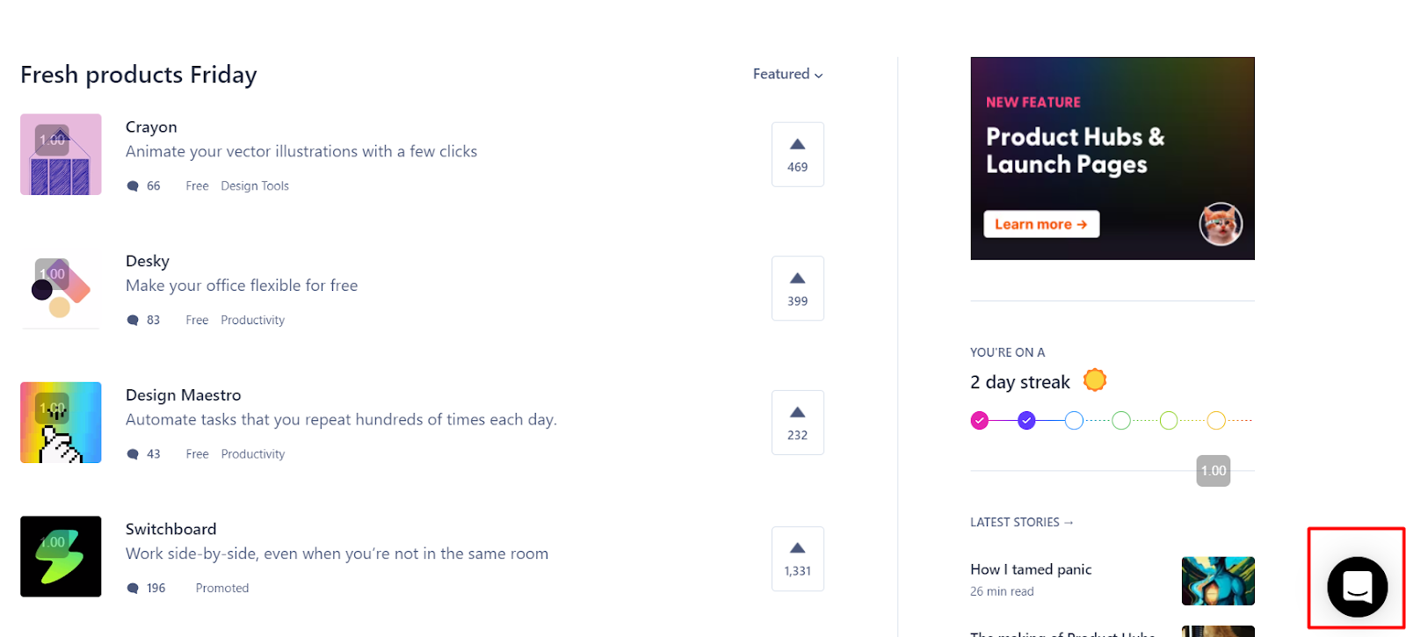Click the cat avatar in banner
The width and height of the screenshot is (1406, 637).
1221,224
